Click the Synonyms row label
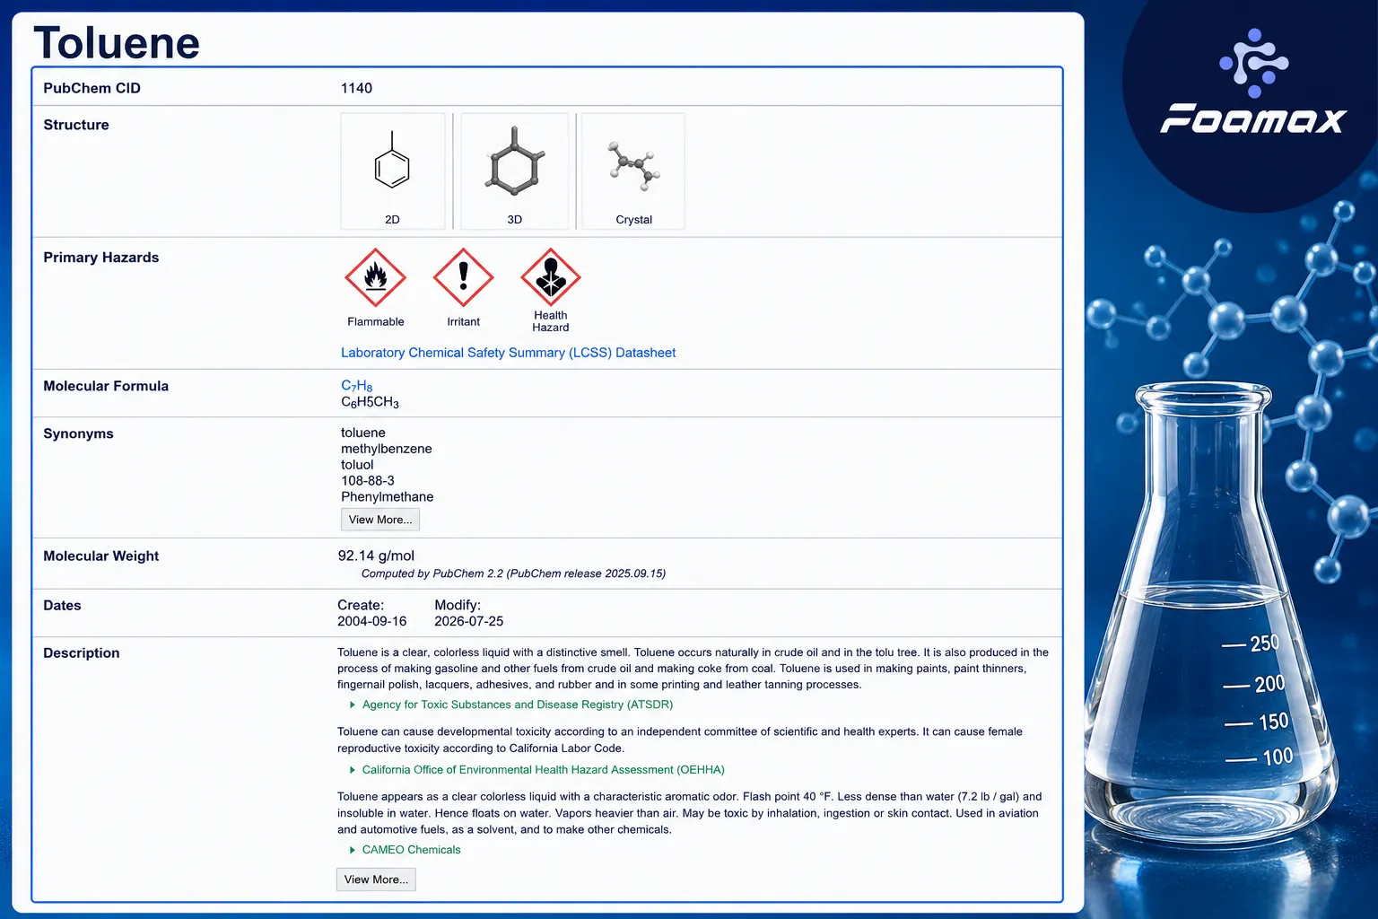 79,433
